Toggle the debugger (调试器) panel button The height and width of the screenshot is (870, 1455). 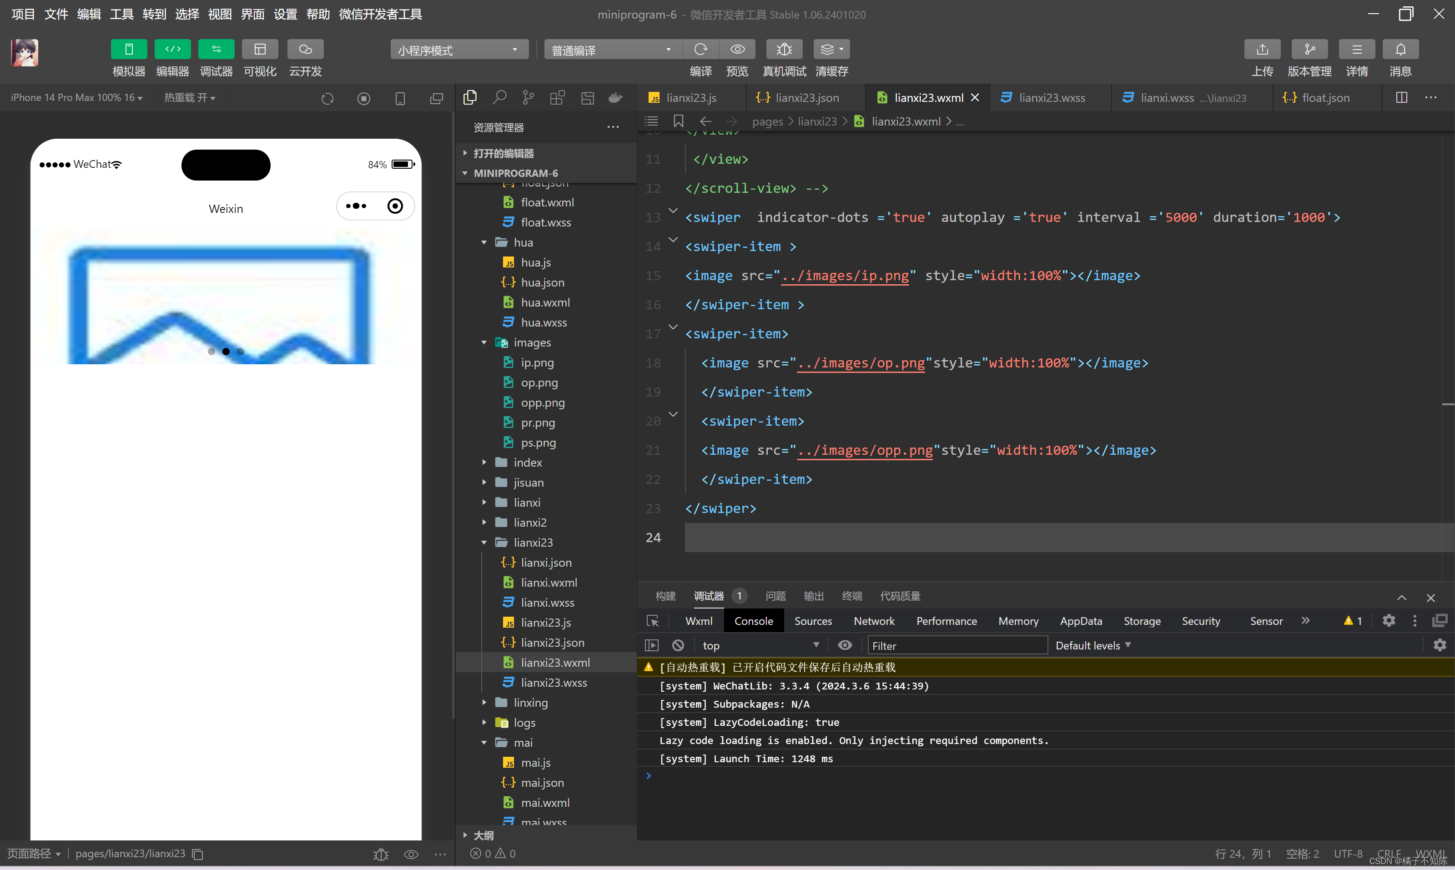[216, 49]
